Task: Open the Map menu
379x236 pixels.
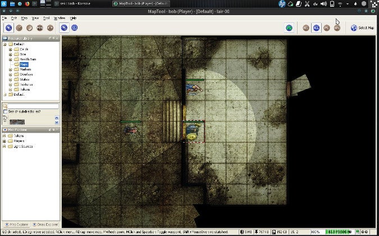Action: (x=25, y=18)
